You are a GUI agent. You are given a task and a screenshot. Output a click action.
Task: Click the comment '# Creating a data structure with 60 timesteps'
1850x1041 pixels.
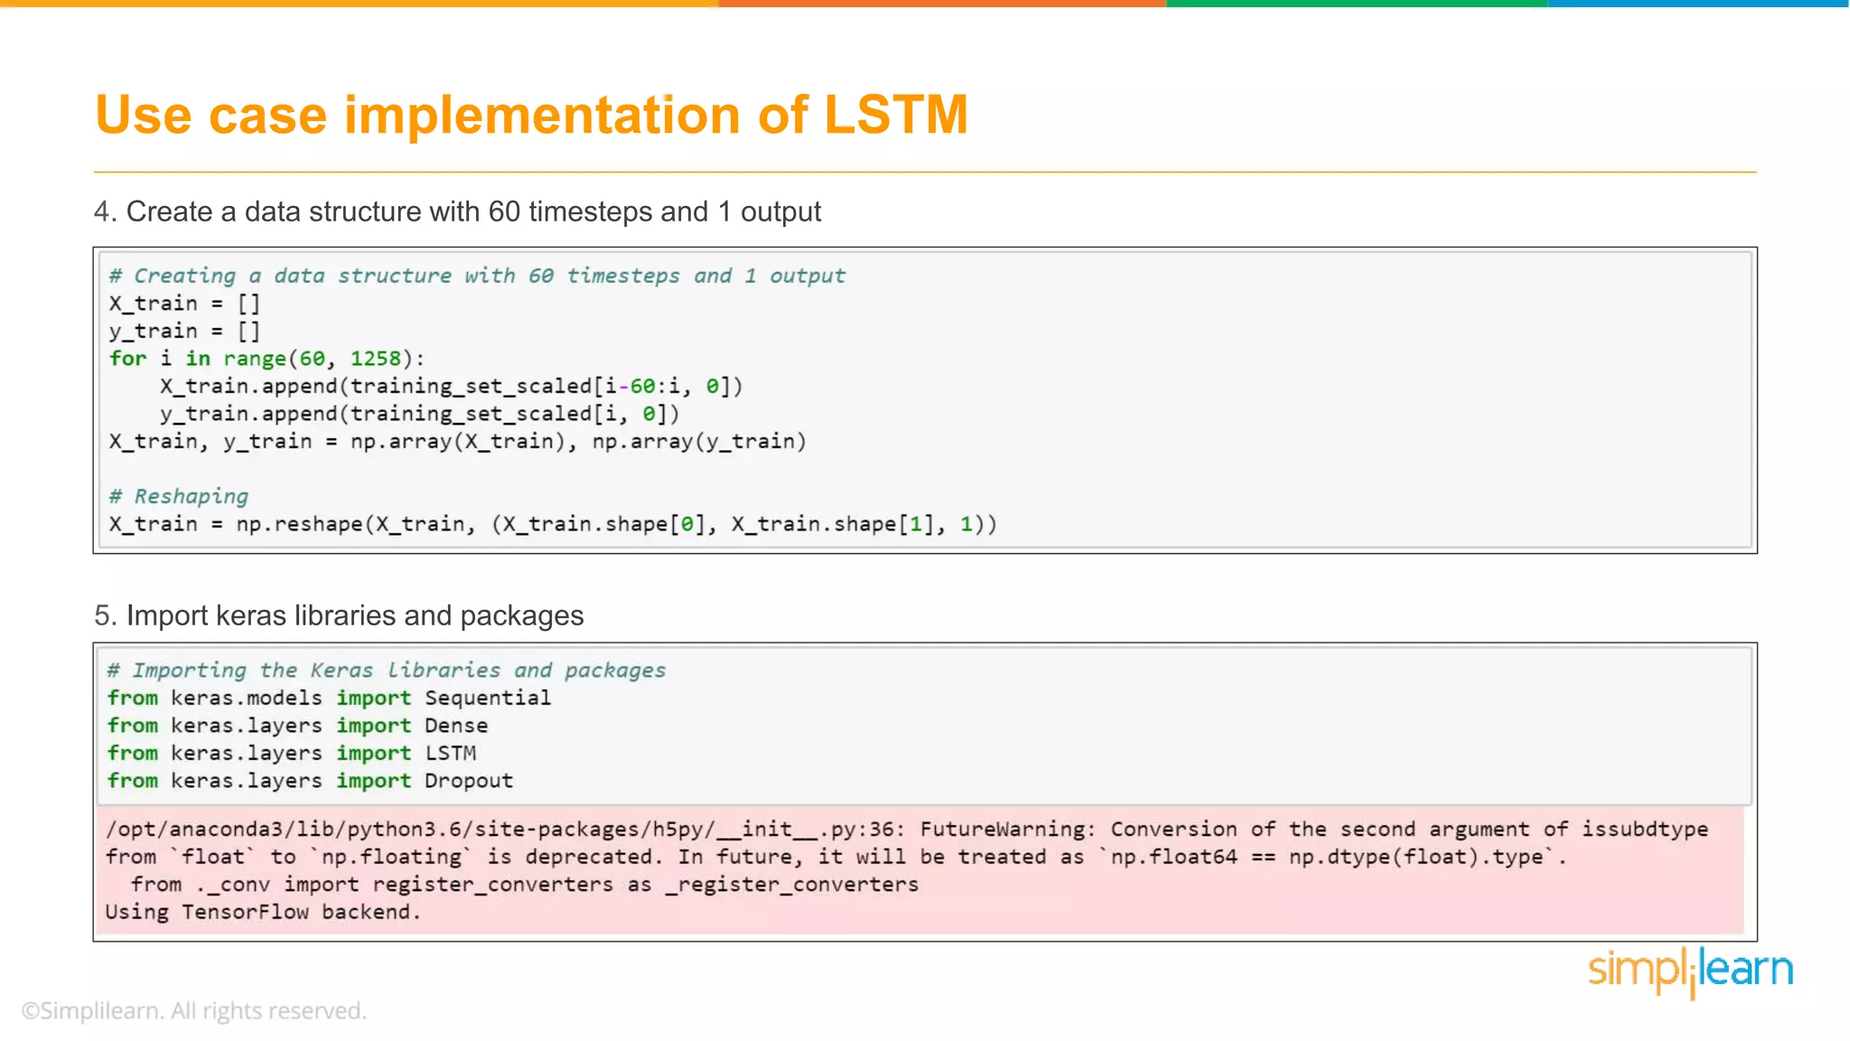pyautogui.click(x=477, y=276)
